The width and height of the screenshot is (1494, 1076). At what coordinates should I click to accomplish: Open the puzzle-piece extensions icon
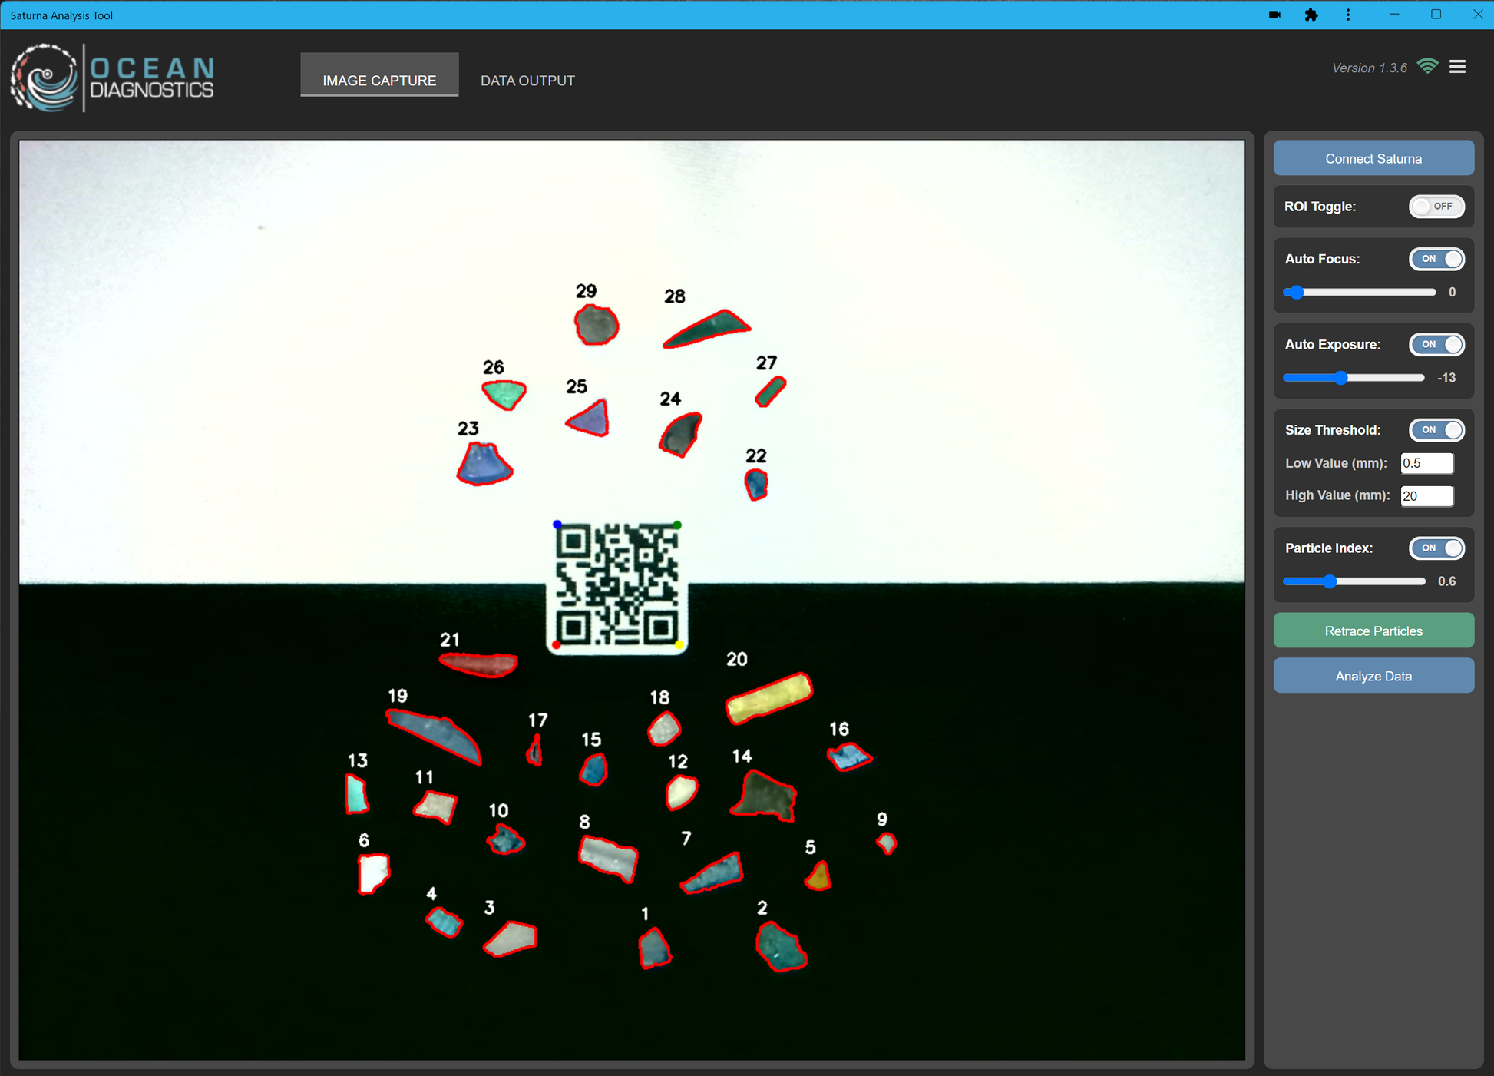click(1311, 15)
